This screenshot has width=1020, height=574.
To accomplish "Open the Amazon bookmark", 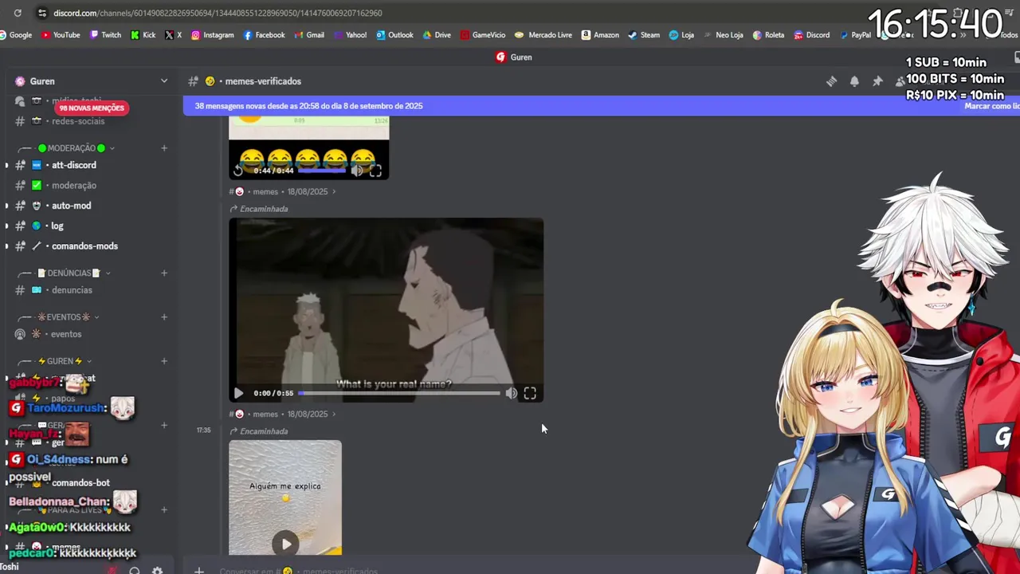I will point(600,35).
